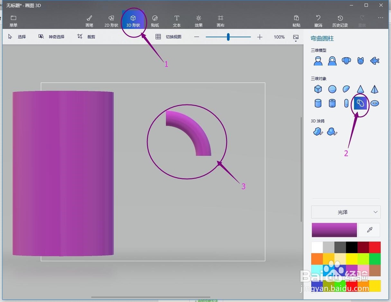Click the horizontal canvas scrollbar
Viewport: 391px width, 302px height.
click(x=151, y=297)
